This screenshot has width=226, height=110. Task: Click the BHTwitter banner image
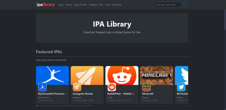182,75
